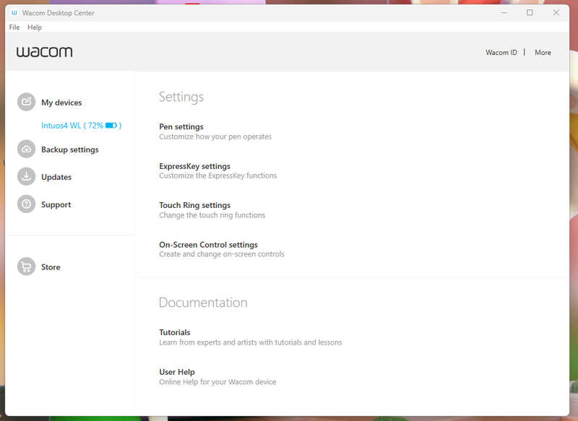Open Touch Ring settings
The image size is (578, 421).
click(x=194, y=205)
